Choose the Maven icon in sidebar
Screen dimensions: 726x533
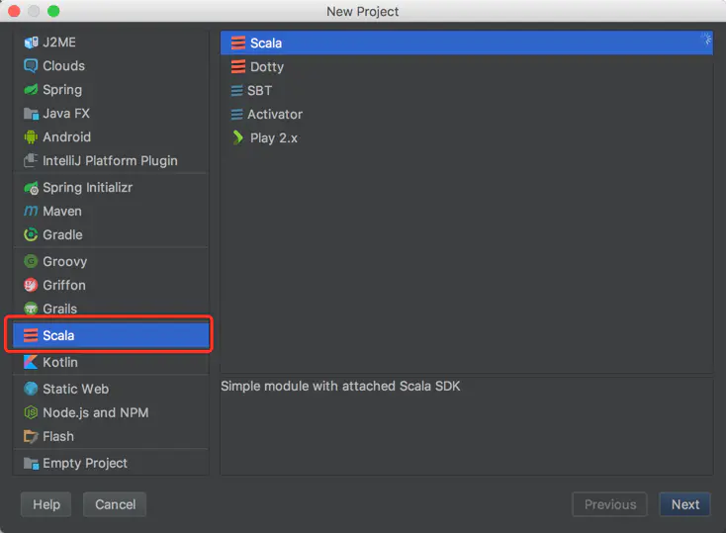pyautogui.click(x=31, y=212)
